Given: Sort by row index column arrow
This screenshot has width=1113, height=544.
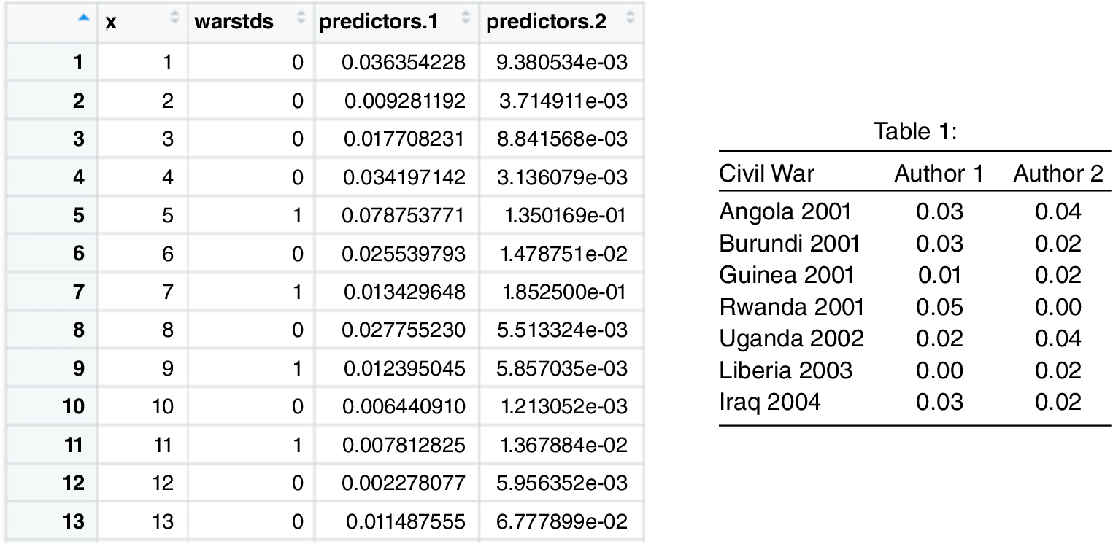Looking at the screenshot, I should point(85,21).
